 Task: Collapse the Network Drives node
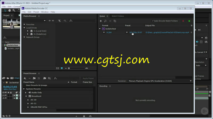coord(24,37)
